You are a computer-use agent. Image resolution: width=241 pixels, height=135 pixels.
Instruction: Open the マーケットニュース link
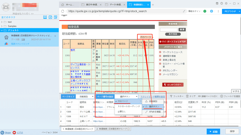tap(172, 52)
